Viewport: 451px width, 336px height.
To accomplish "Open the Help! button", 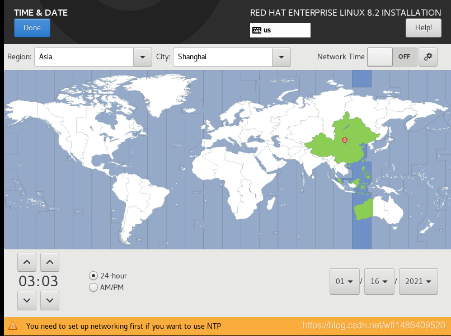I will point(424,28).
